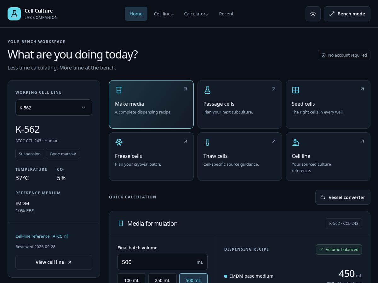Click the Volume balanced status badge
The width and height of the screenshot is (378, 283).
339,249
